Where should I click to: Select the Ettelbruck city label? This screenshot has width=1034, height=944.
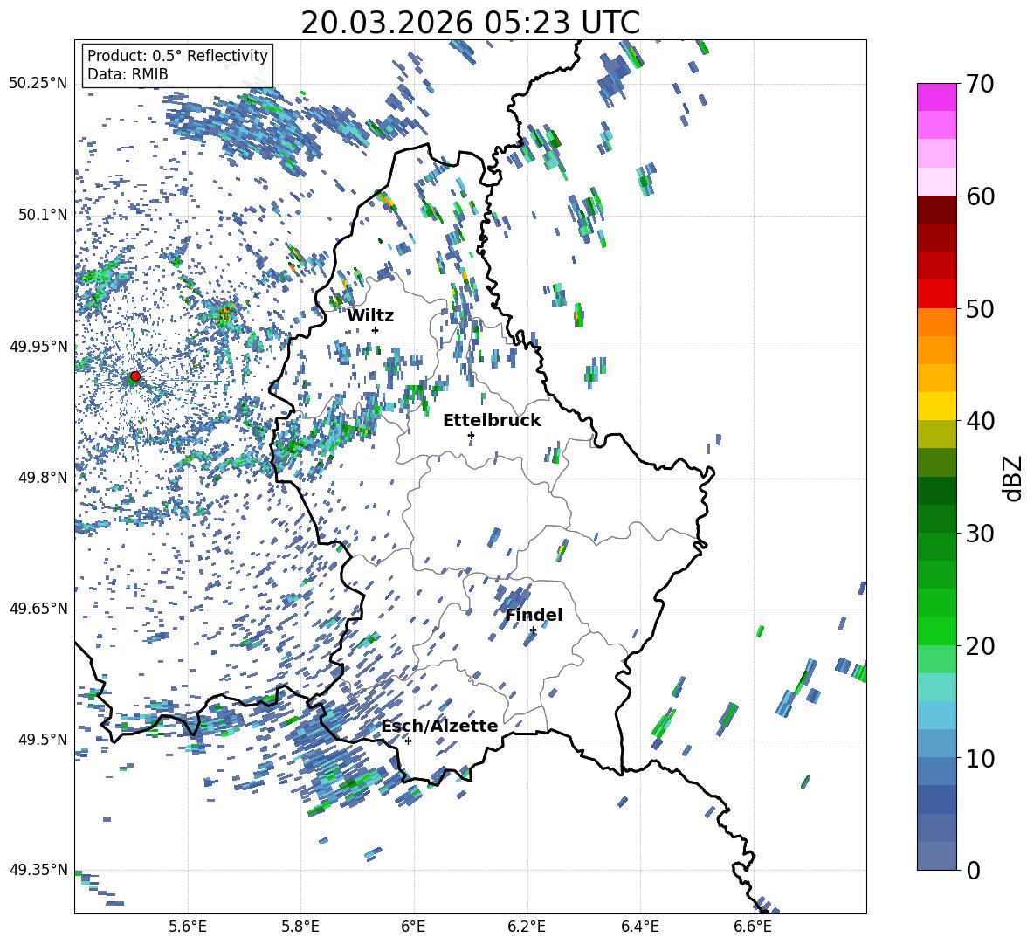coord(492,420)
